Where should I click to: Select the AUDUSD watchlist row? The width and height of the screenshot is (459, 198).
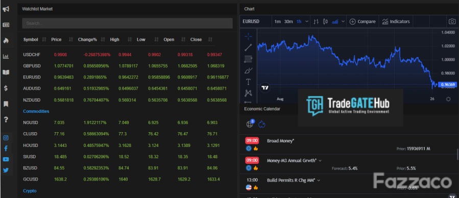pyautogui.click(x=126, y=88)
